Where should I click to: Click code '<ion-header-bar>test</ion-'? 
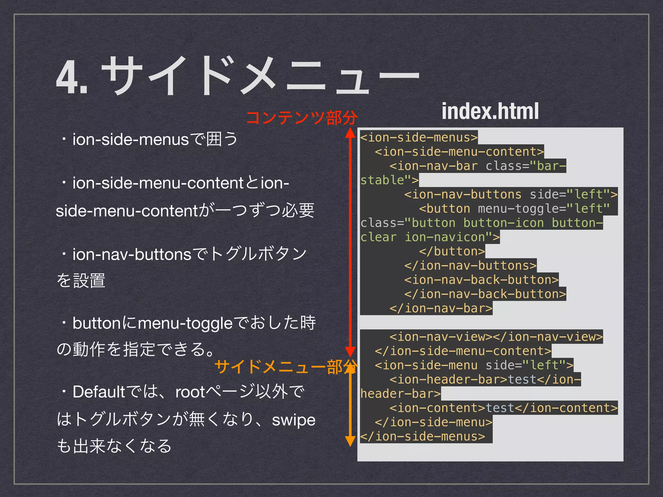pos(485,379)
